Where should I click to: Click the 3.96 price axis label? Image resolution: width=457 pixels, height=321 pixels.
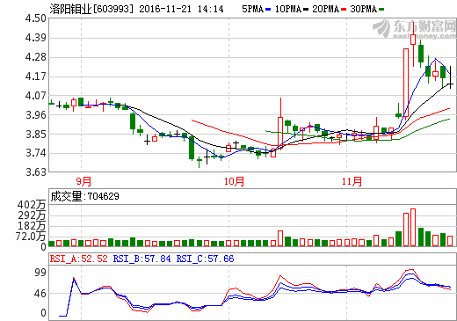tap(36, 115)
